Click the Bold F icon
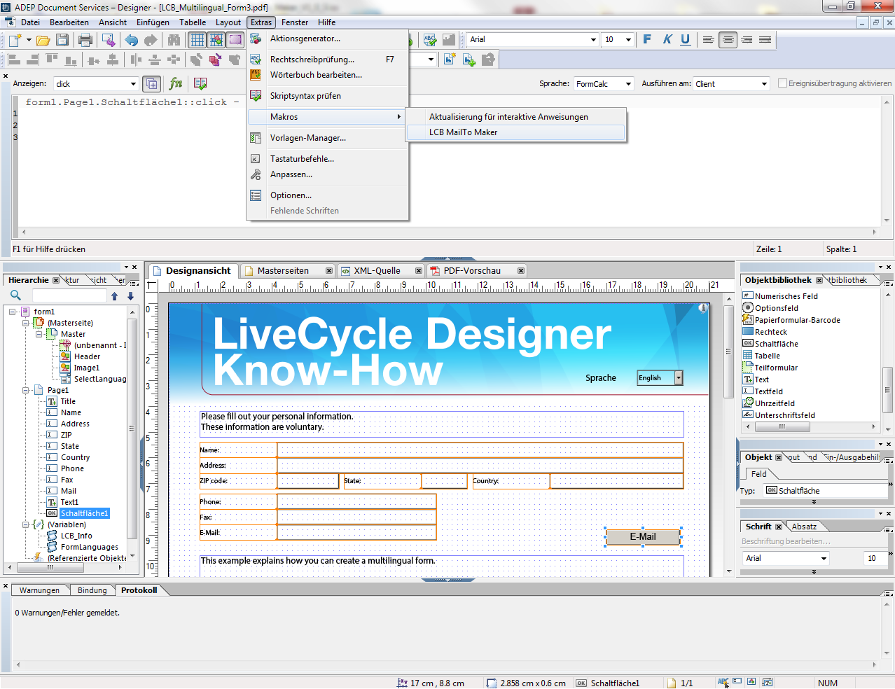The image size is (895, 689). 647,39
